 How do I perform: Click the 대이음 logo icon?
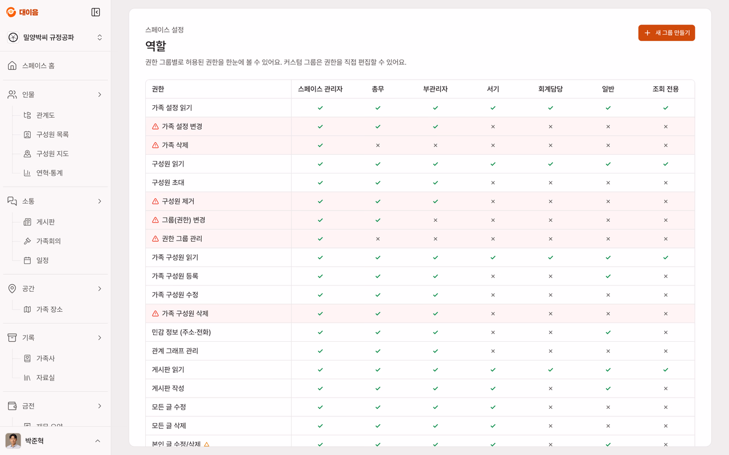pyautogui.click(x=11, y=12)
